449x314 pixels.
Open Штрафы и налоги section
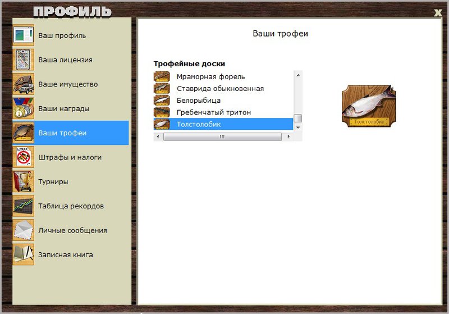pyautogui.click(x=71, y=157)
